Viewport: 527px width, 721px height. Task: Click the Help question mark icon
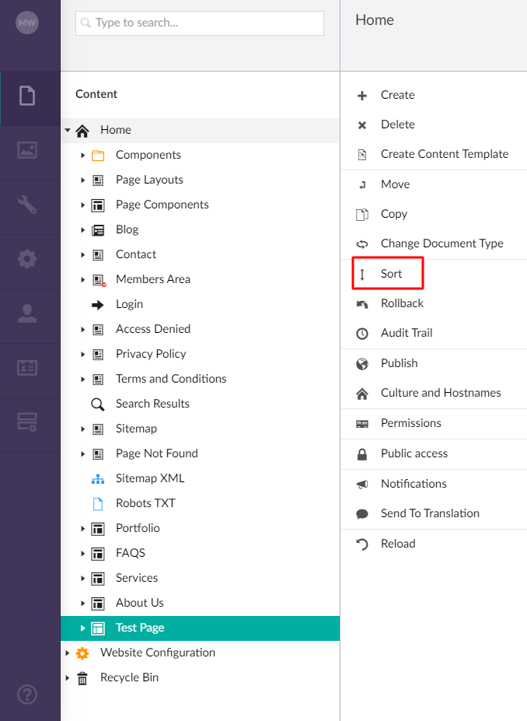27,695
